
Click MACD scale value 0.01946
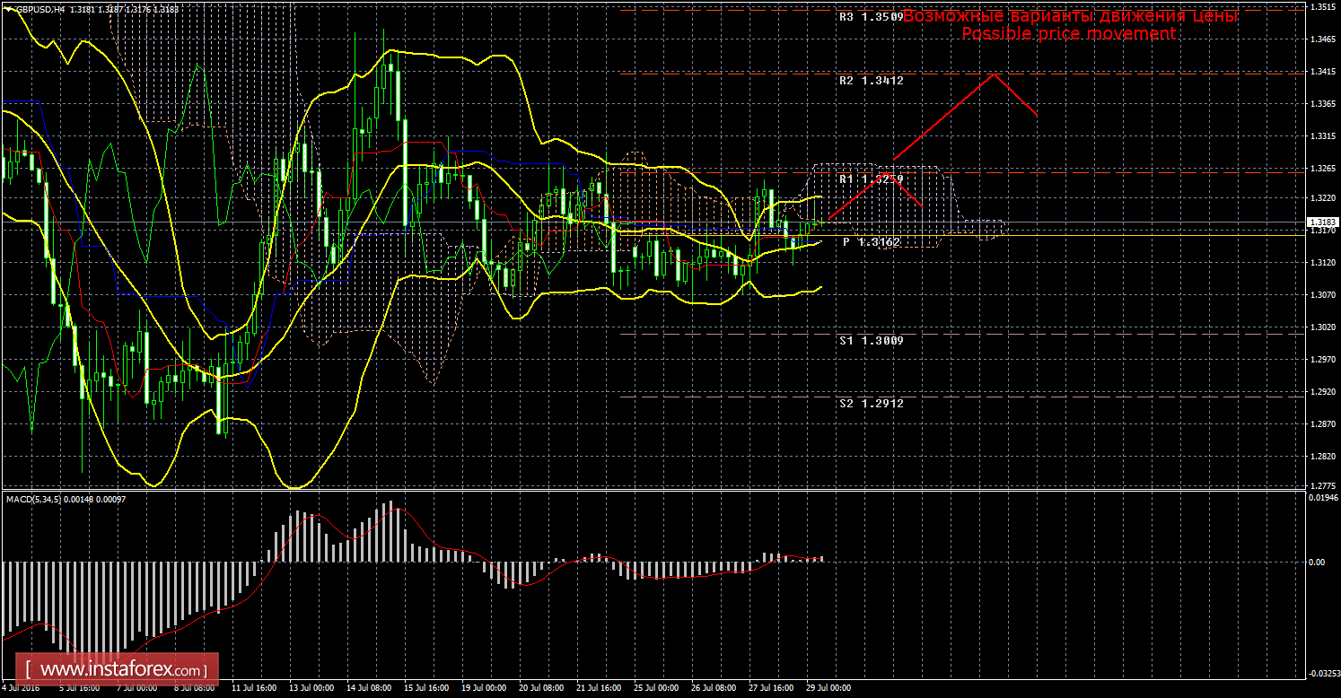coord(1324,497)
